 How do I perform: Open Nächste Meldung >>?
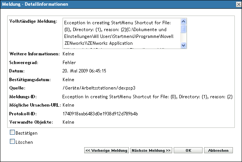pos(151,150)
